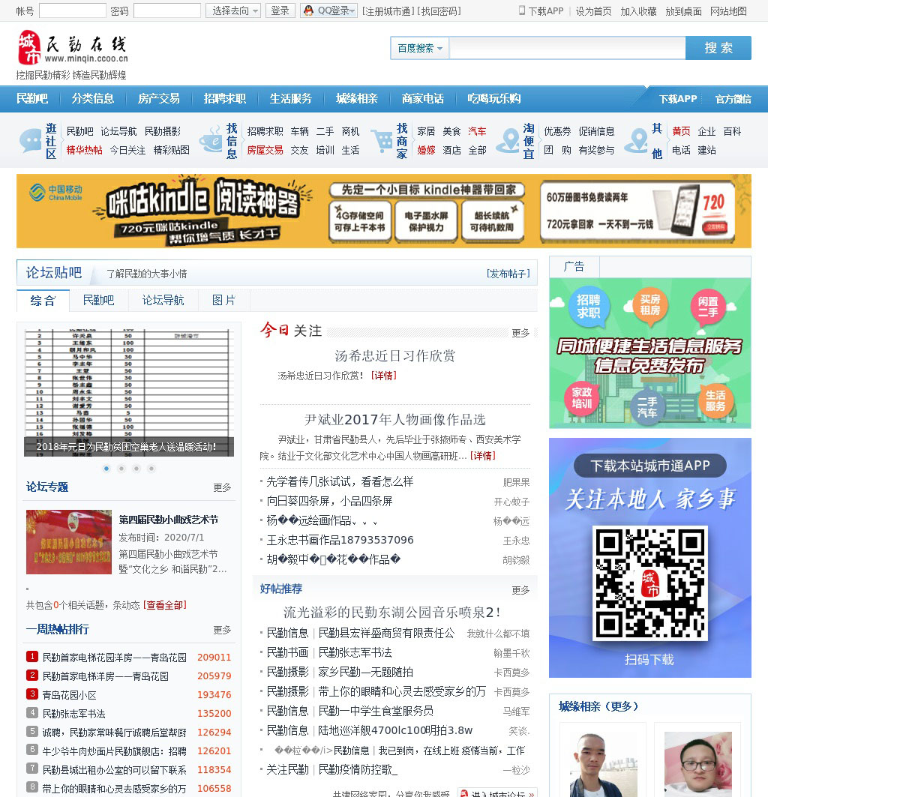Viewport: 900px width, 797px height.
Task: Open 民勤吧 in the main navigation
Action: click(32, 98)
